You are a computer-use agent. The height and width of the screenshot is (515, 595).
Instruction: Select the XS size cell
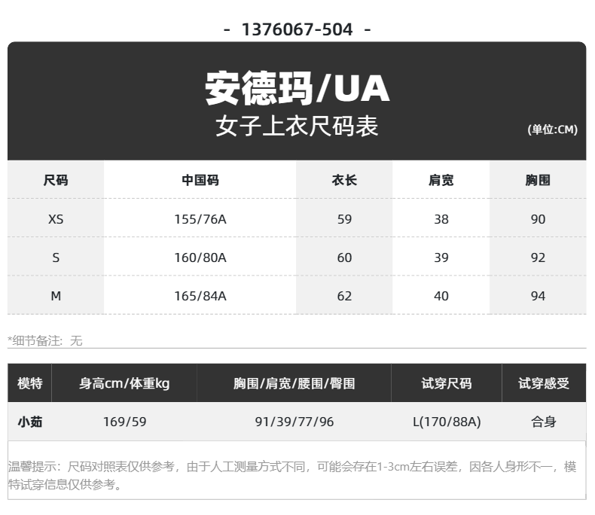(x=56, y=219)
